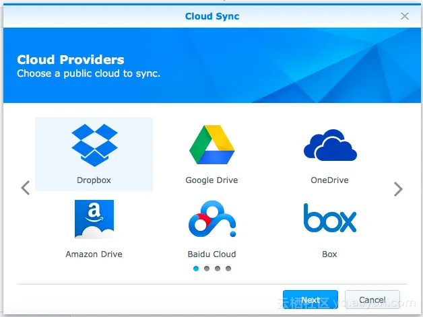Click the Baidu Cloud label text
Image resolution: width=423 pixels, height=317 pixels.
pos(211,254)
